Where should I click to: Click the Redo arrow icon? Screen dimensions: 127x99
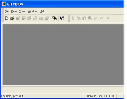(107, 18)
